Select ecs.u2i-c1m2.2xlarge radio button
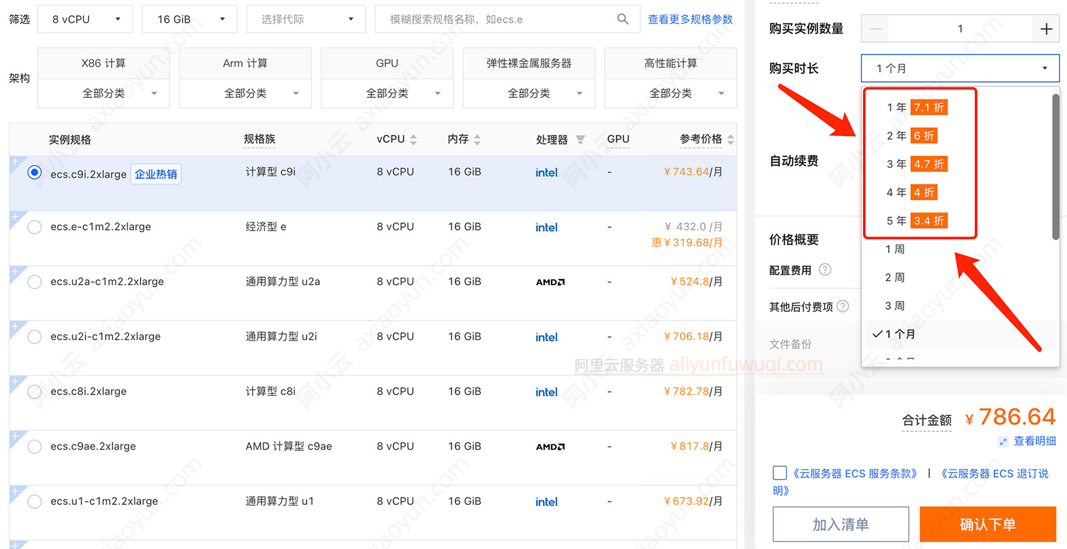This screenshot has height=549, width=1067. 35,337
